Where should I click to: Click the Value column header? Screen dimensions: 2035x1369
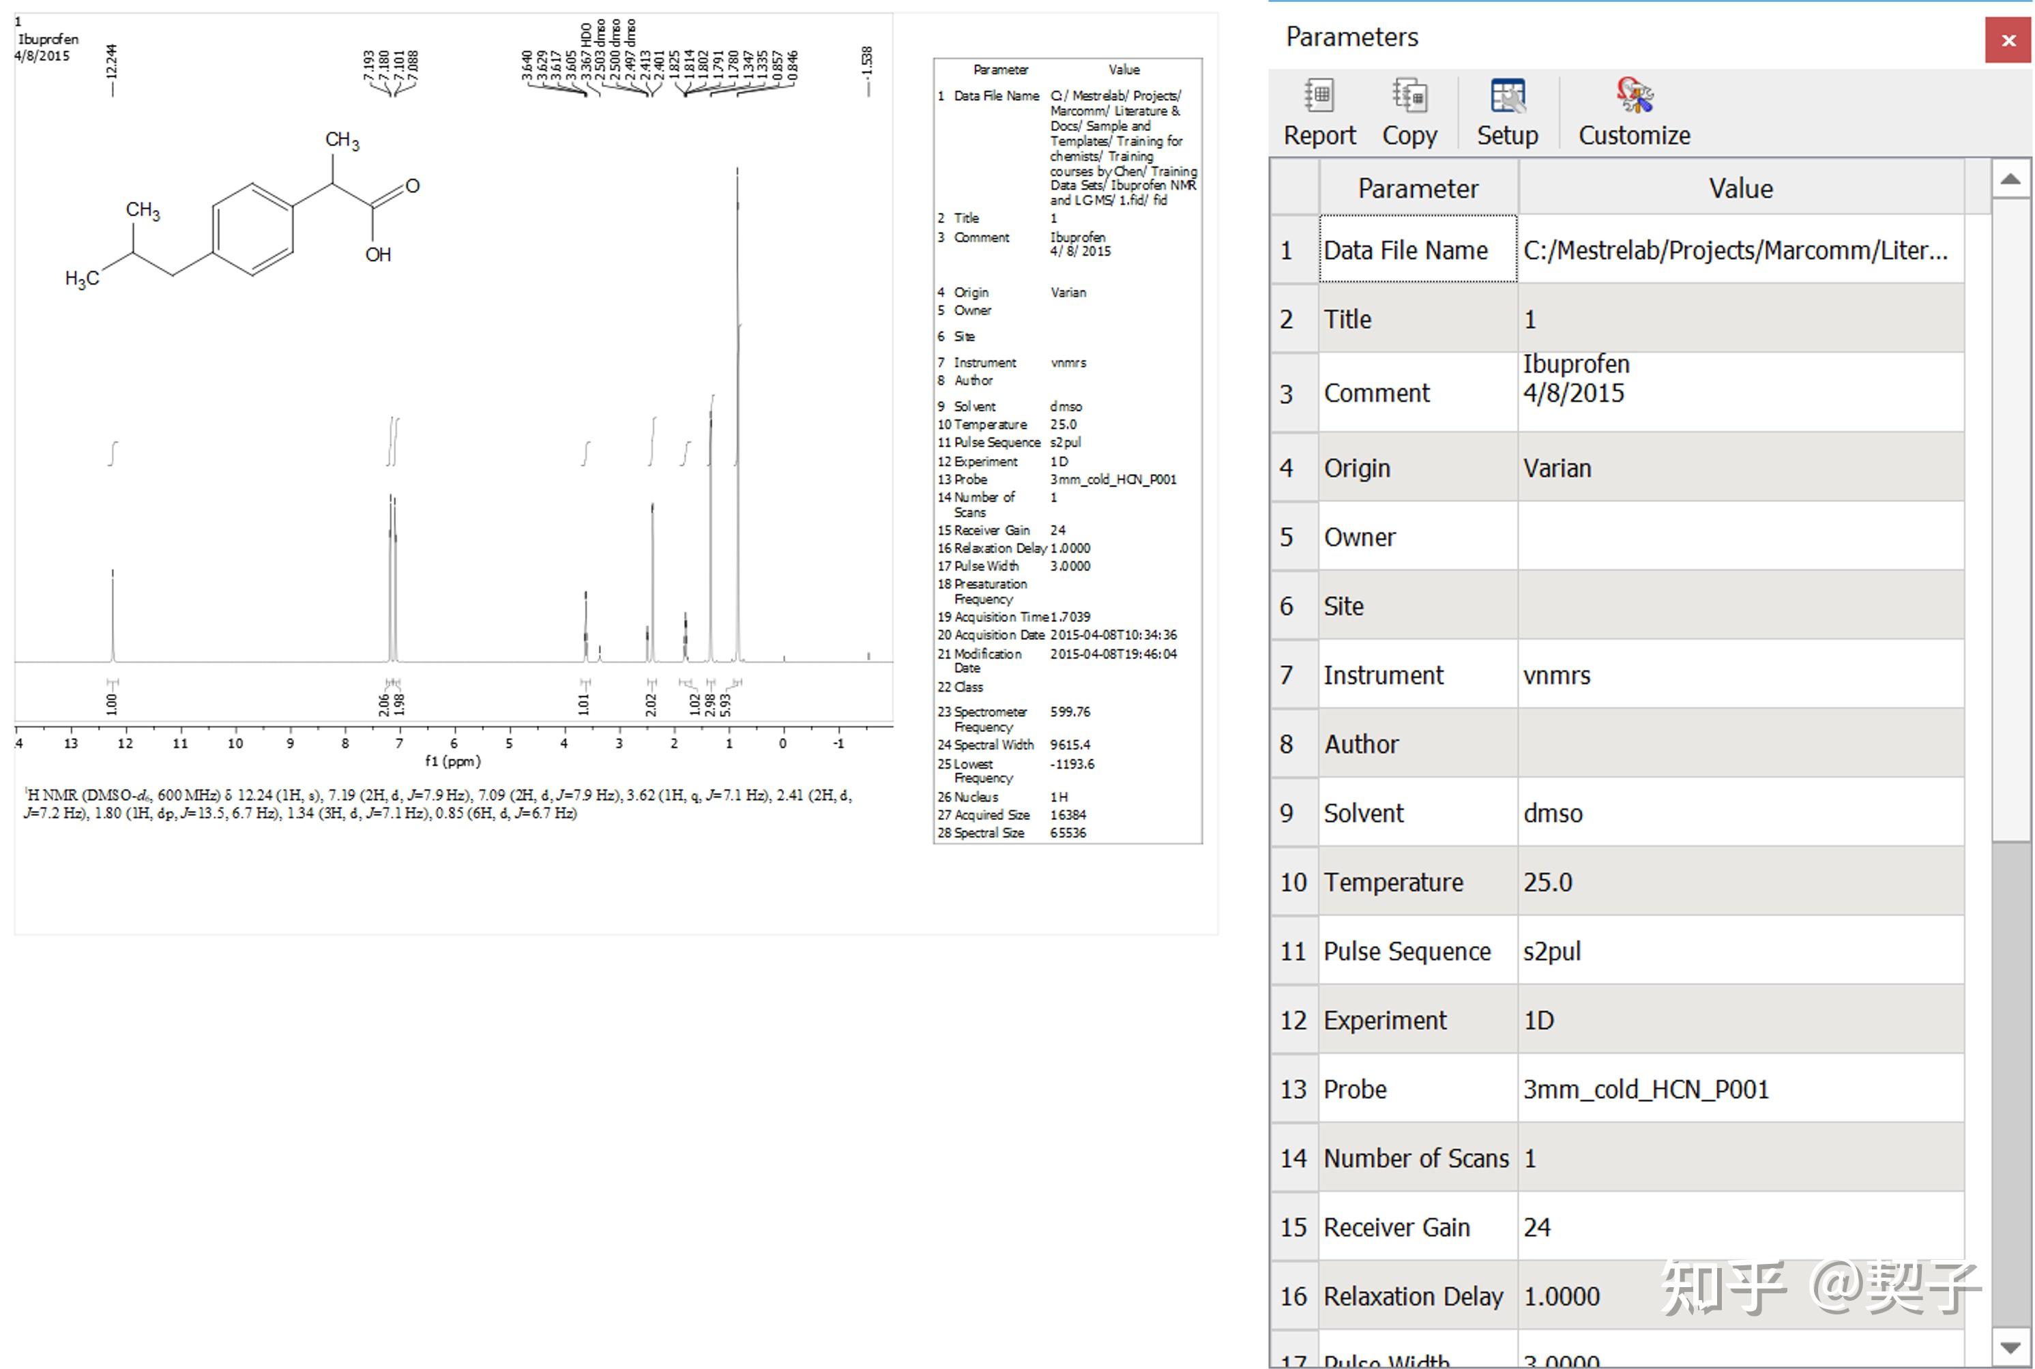pyautogui.click(x=1740, y=188)
